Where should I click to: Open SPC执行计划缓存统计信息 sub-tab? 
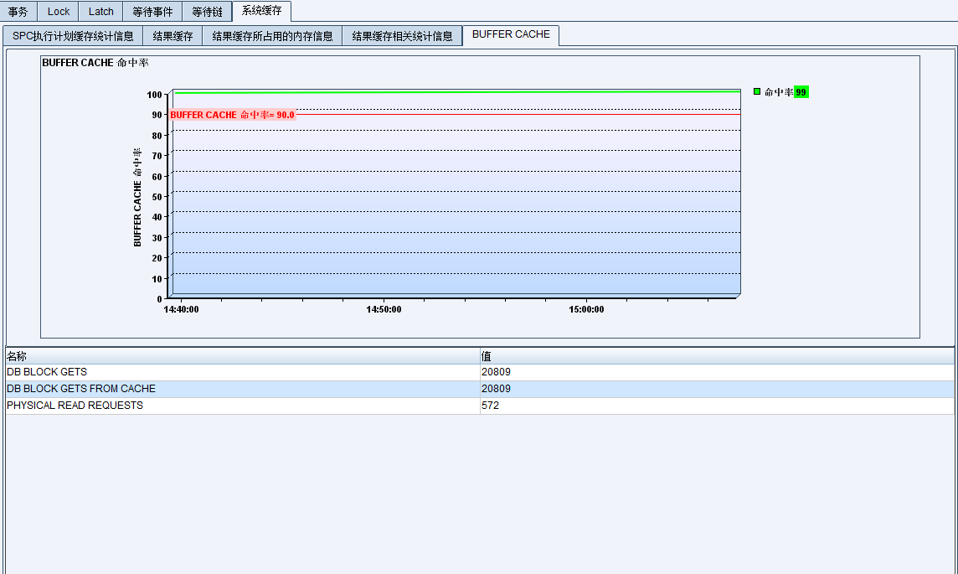(x=73, y=36)
